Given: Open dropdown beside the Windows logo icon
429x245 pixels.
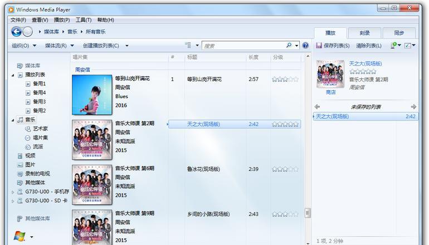Looking at the screenshot, I should click(32, 237).
